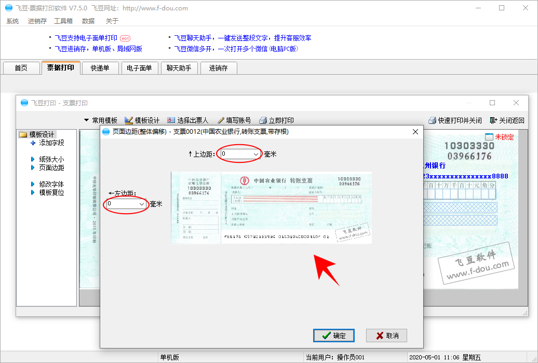538x363 pixels.
Task: Open link 飞豆进销存，单机版、局域网版
Action: coord(99,49)
